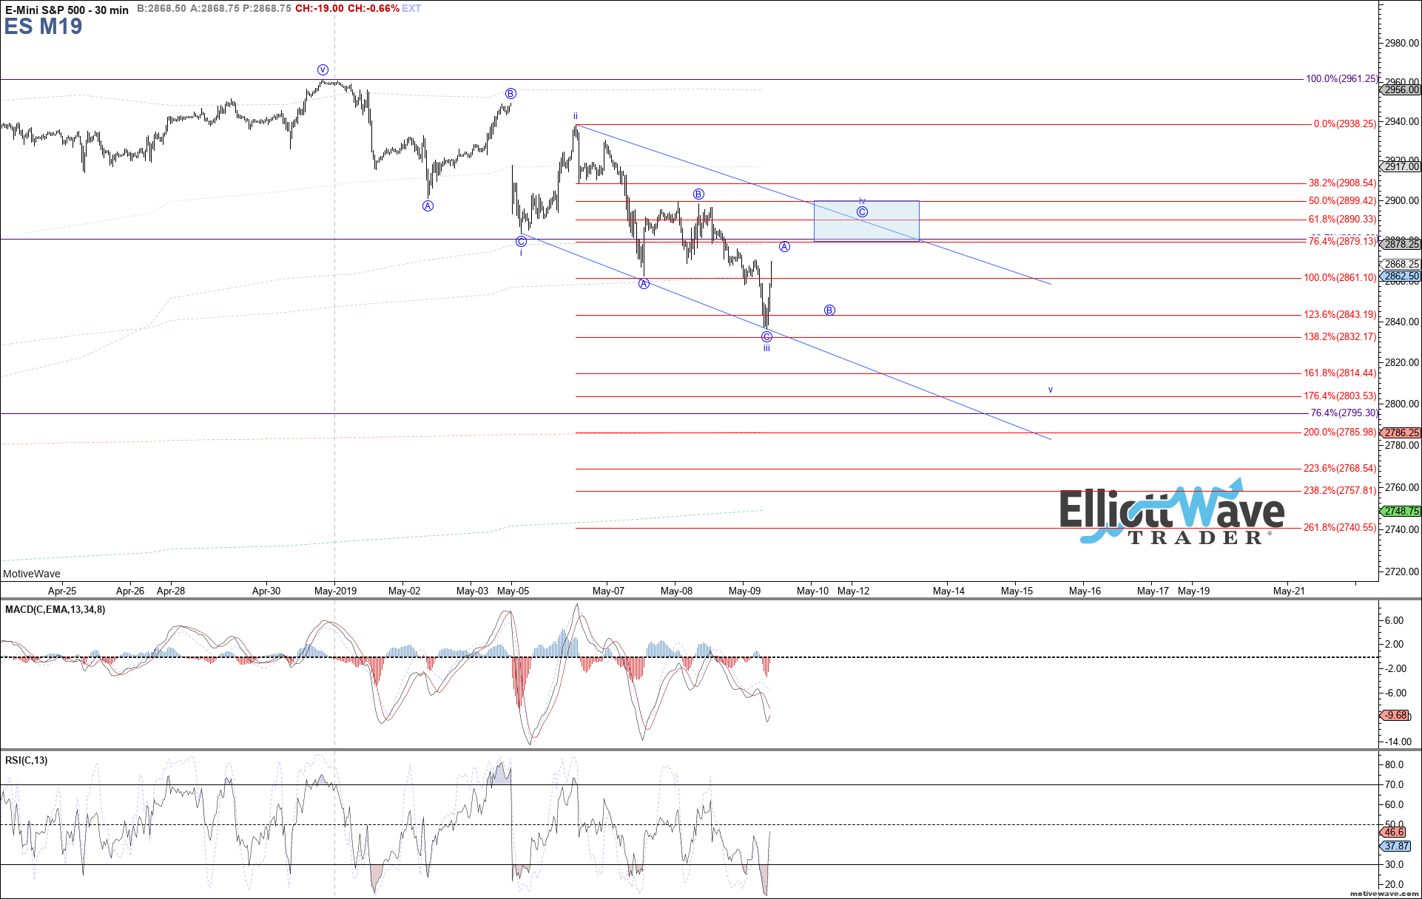
Task: Click the motivewave.com link at the bottom right
Action: [1384, 894]
